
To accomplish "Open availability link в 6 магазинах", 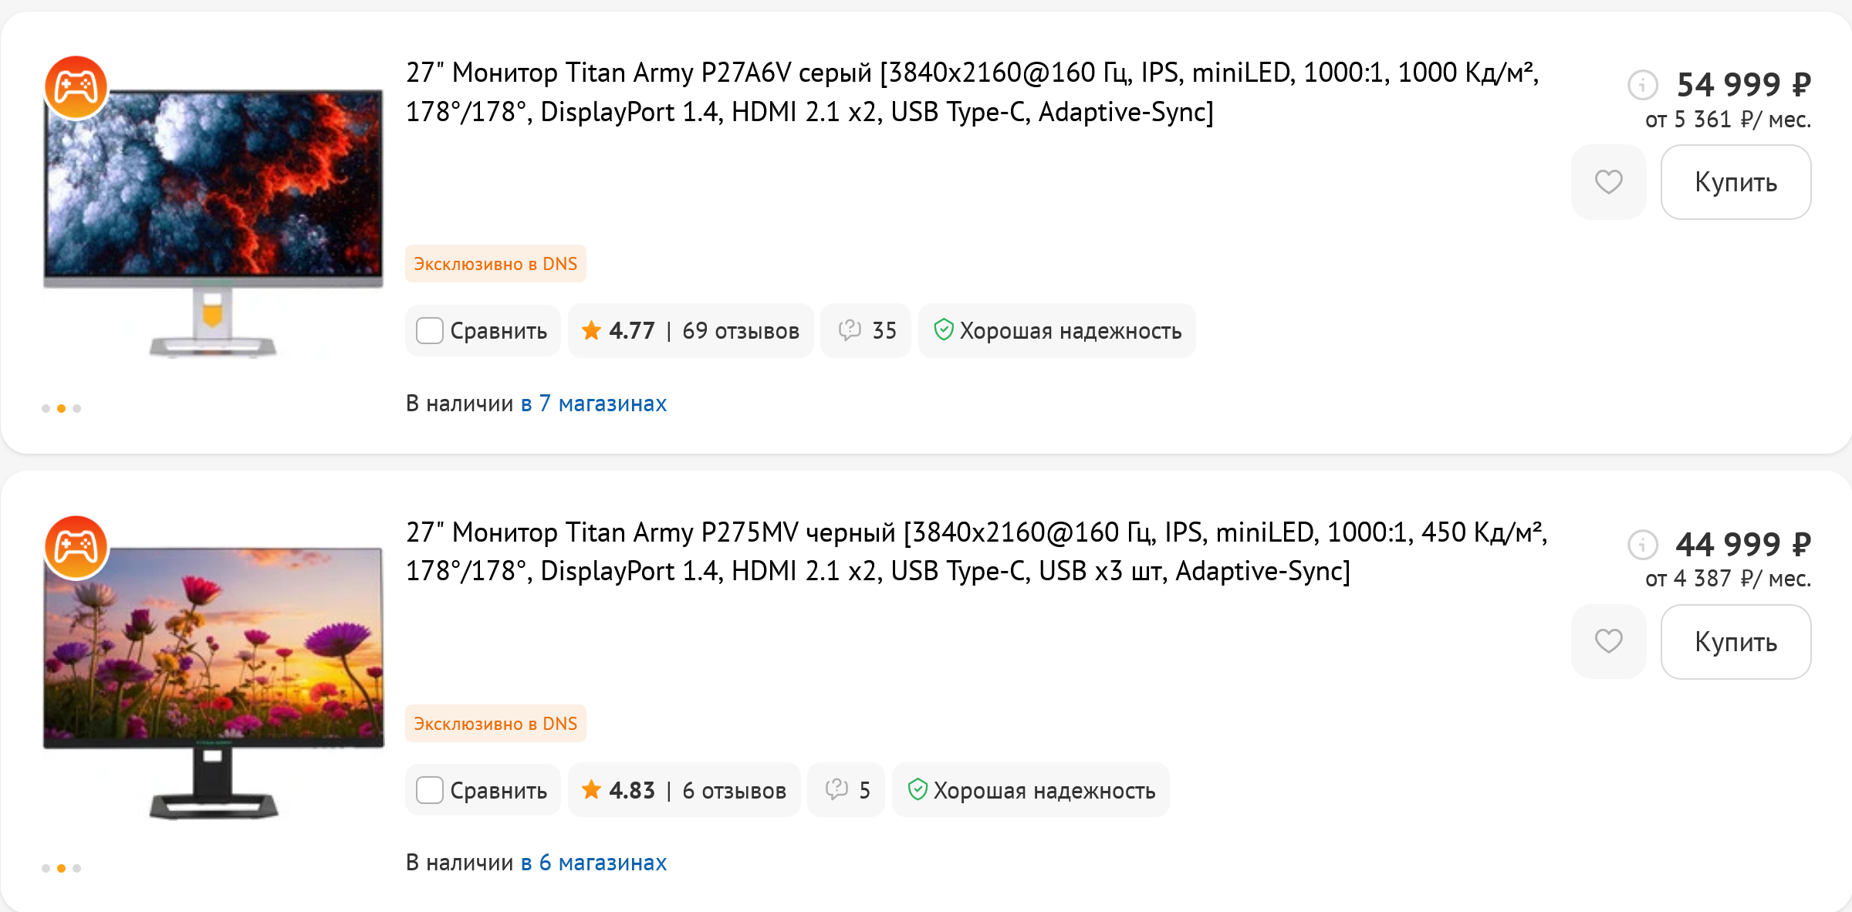I will tap(593, 863).
